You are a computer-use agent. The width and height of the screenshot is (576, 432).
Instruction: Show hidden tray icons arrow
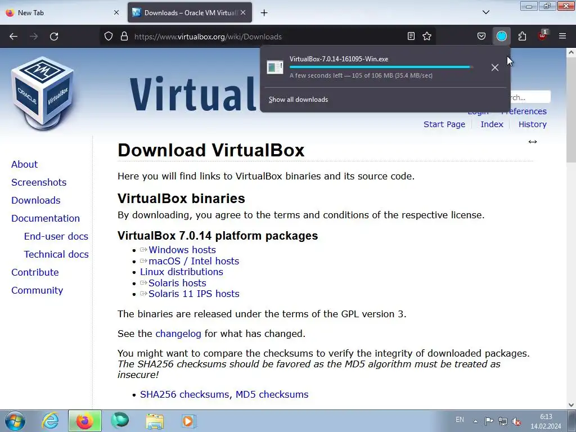click(475, 421)
